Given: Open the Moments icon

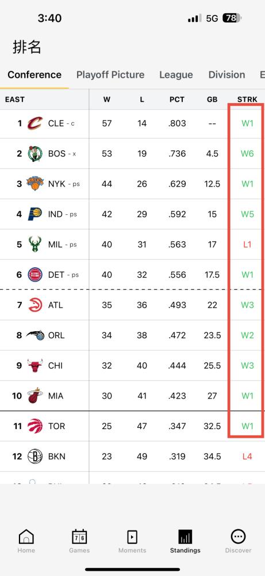Looking at the screenshot, I should [x=132, y=537].
